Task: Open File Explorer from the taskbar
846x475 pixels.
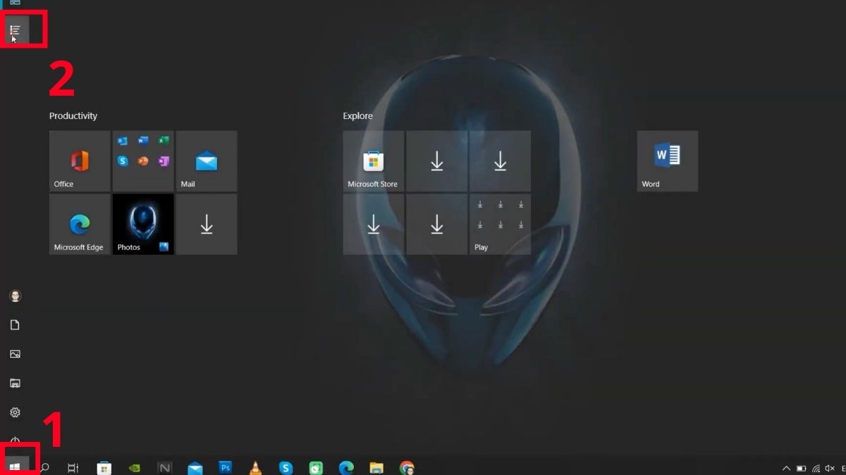Action: coord(376,467)
